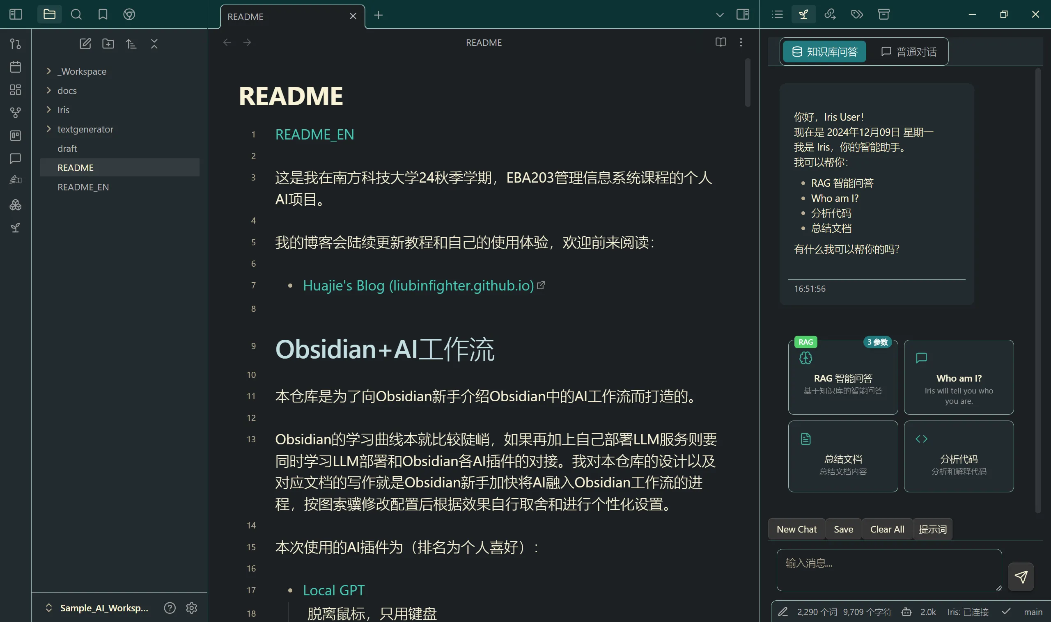The height and width of the screenshot is (622, 1051).
Task: Open the canvas grid ribbon icon
Action: click(16, 90)
